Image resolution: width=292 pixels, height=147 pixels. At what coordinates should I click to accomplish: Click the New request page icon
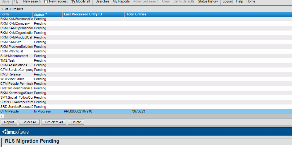click(x=46, y=2)
